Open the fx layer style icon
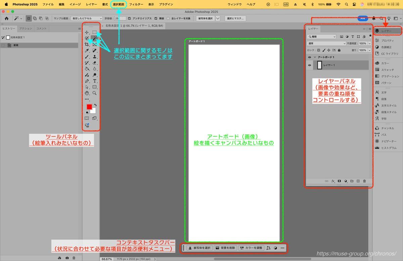The width and height of the screenshot is (403, 261). [x=333, y=181]
